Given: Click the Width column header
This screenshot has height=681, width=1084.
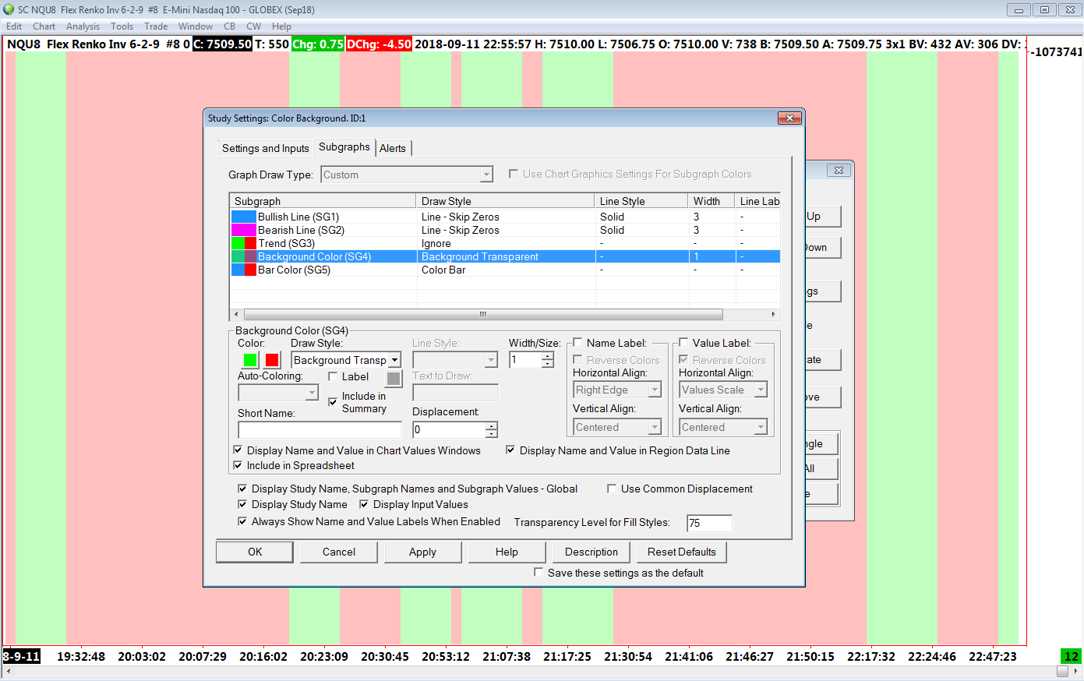Looking at the screenshot, I should (711, 201).
